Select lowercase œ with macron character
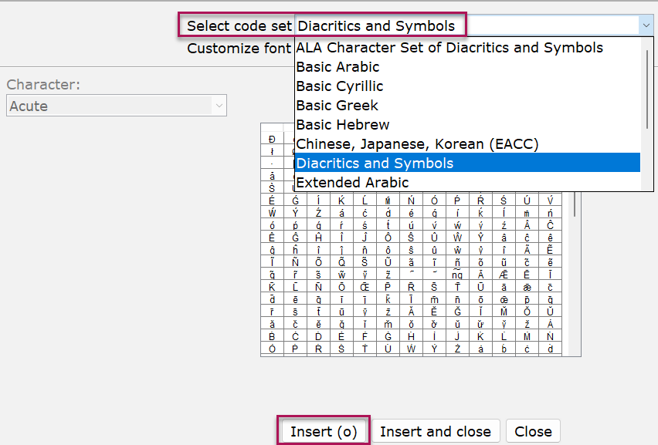 coord(504,299)
